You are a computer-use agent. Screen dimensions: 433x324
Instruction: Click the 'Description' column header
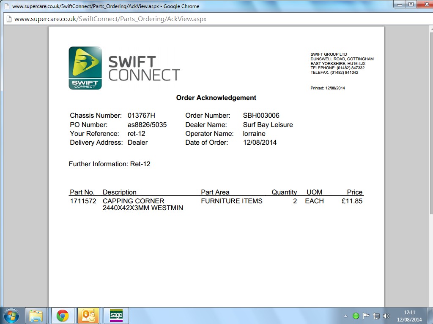point(120,192)
